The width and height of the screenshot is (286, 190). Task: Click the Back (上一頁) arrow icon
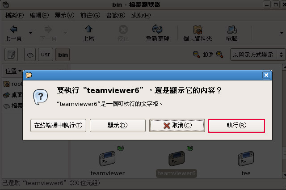pos(13,29)
